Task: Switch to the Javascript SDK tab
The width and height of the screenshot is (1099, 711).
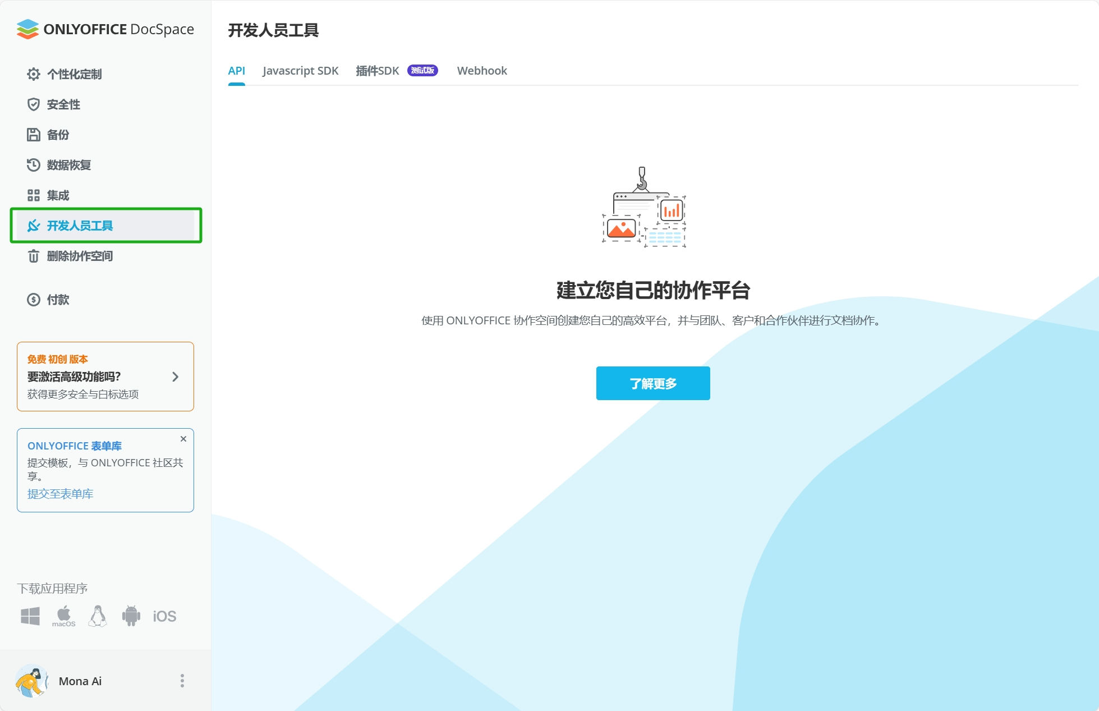Action: tap(301, 71)
